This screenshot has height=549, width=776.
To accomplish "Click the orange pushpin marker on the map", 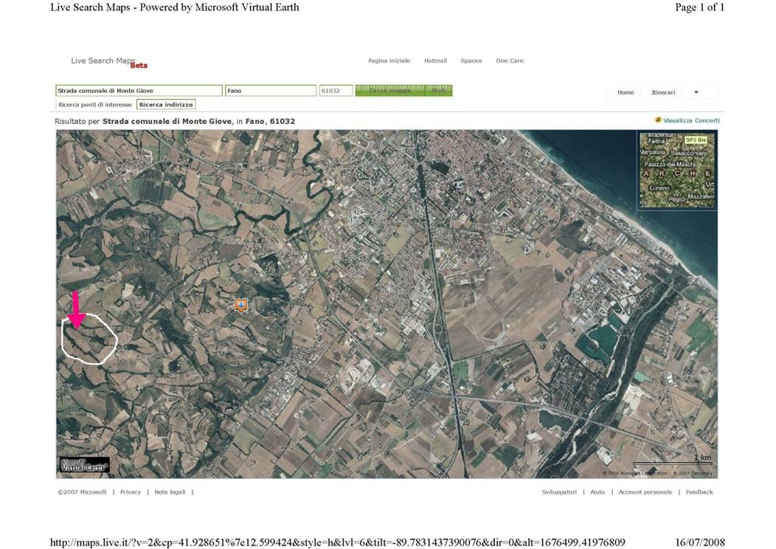I will [241, 305].
